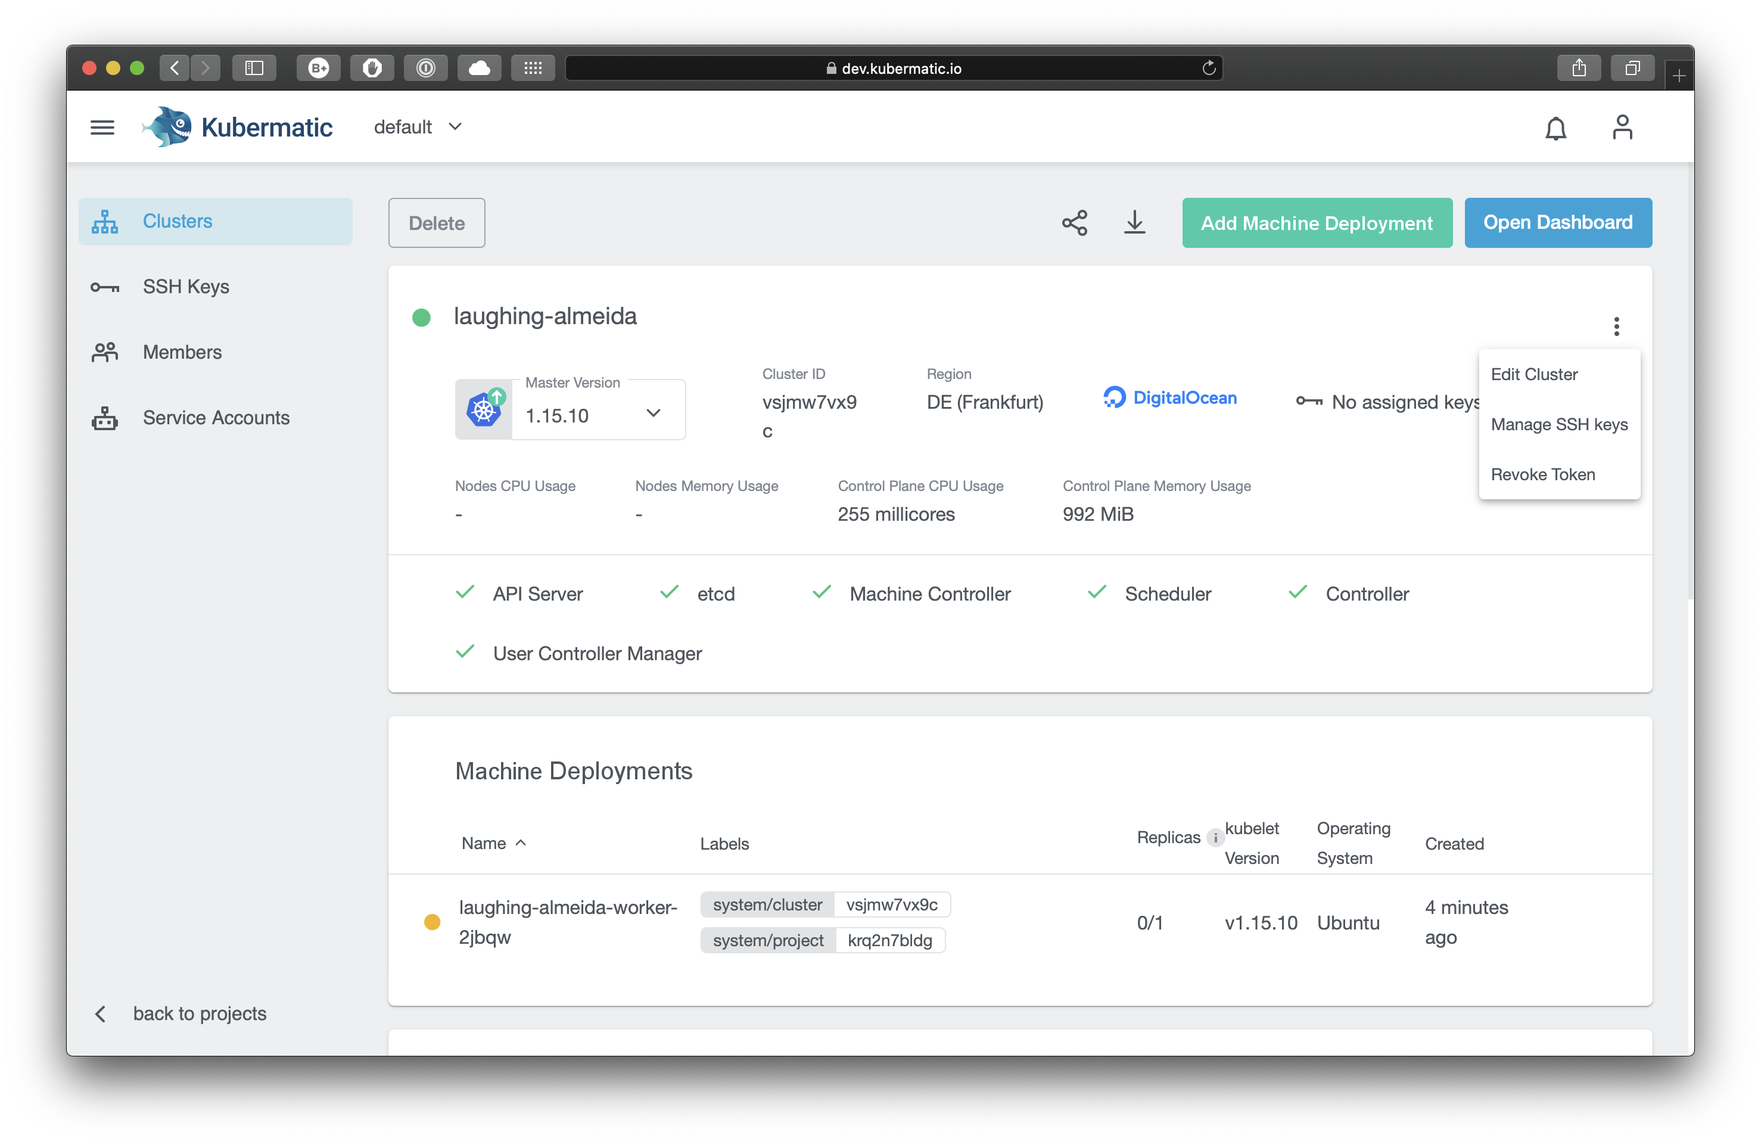
Task: Open the Members section
Action: pyautogui.click(x=181, y=352)
